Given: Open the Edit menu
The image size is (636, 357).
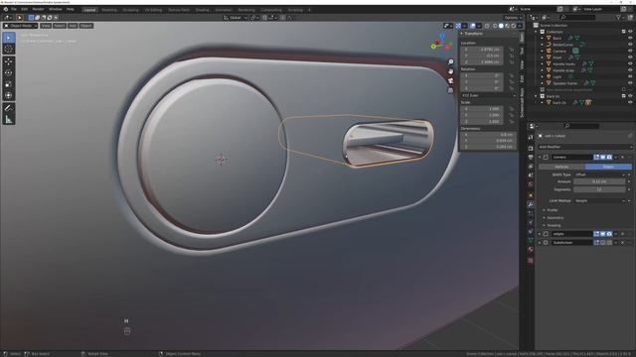Looking at the screenshot, I should tap(24, 9).
